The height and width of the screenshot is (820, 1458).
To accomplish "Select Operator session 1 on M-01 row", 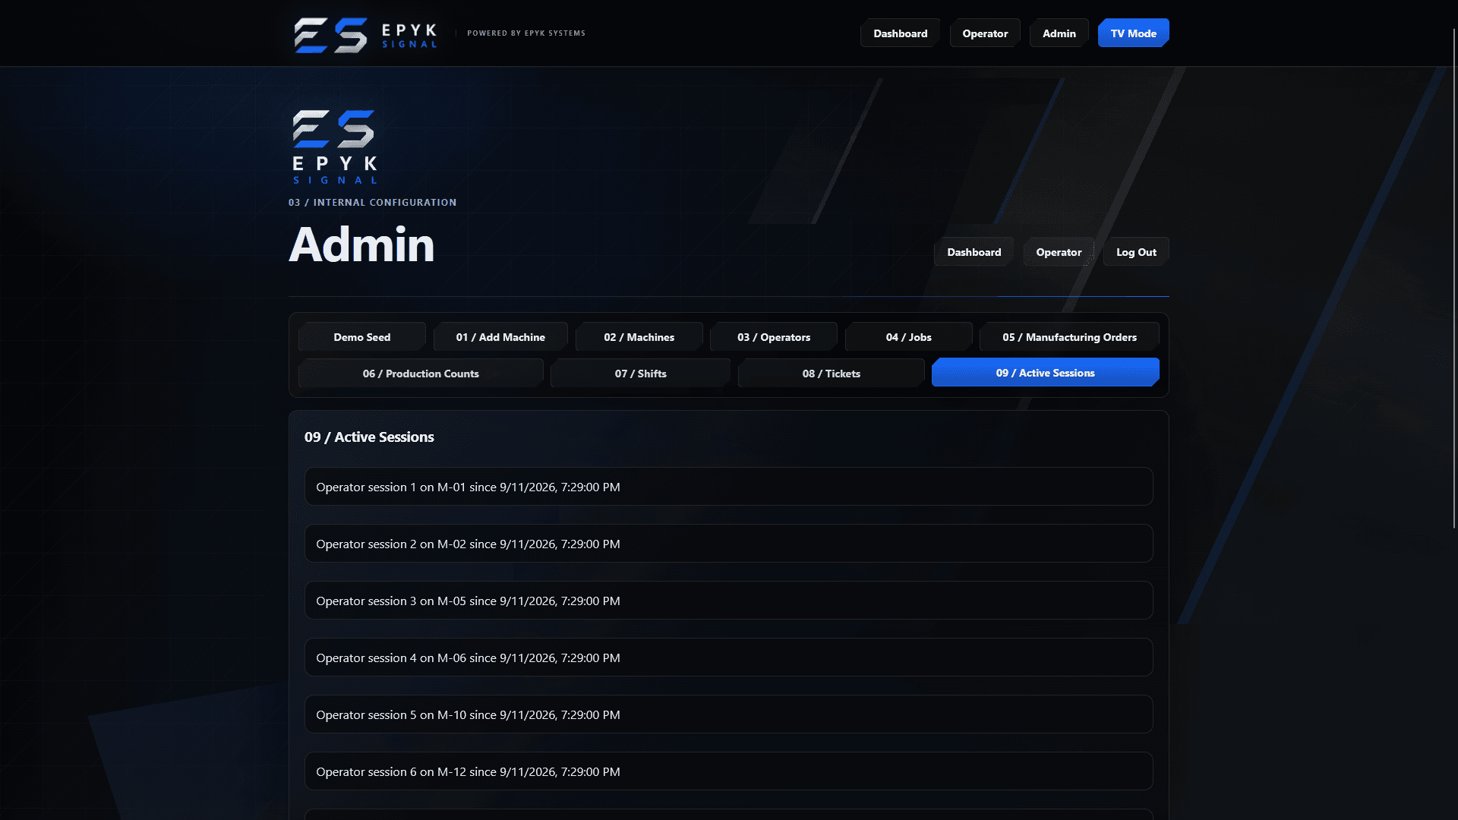I will point(728,487).
